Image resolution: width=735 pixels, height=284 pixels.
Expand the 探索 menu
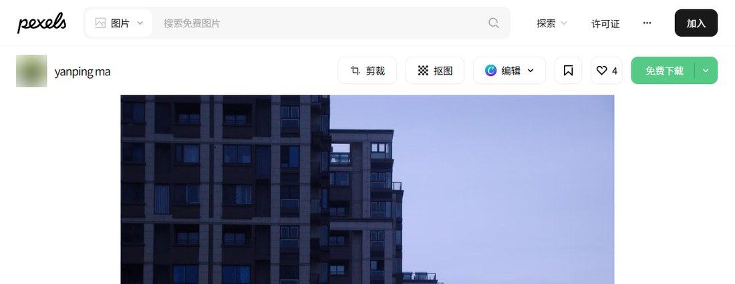point(552,23)
